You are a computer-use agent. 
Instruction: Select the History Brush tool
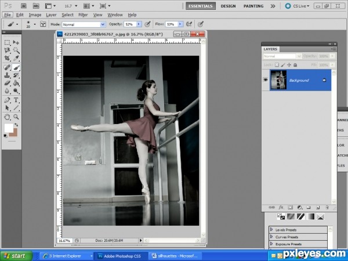click(16, 75)
